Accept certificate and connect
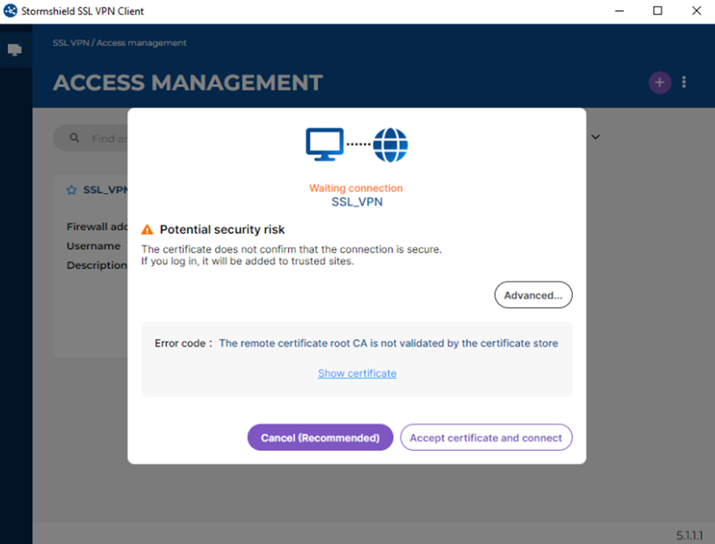715x544 pixels. [x=486, y=438]
